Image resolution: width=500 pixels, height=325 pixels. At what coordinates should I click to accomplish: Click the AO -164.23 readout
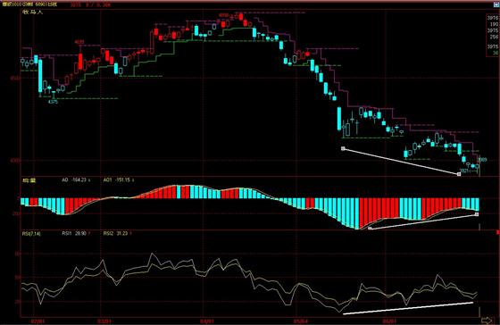click(x=76, y=180)
